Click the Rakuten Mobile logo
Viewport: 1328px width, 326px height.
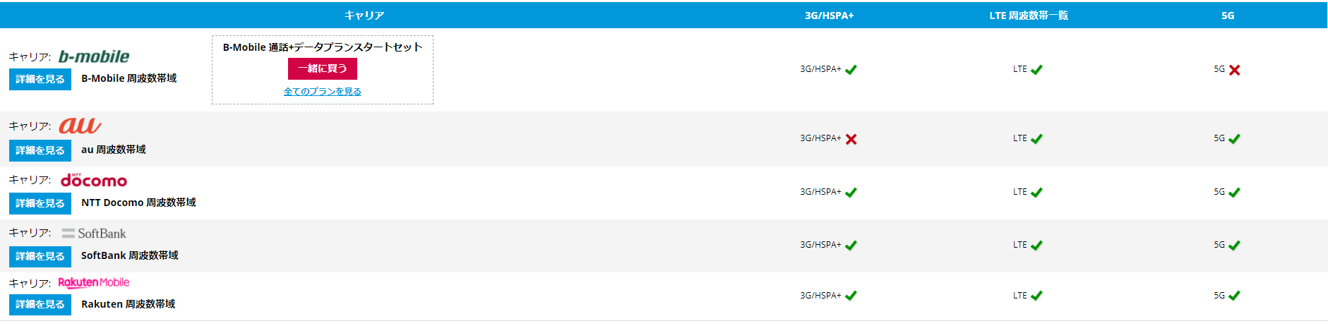(x=94, y=282)
